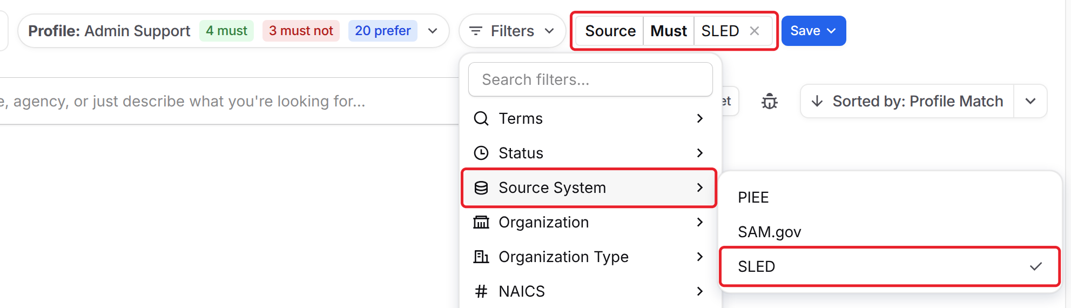This screenshot has width=1071, height=308.
Task: Click the Search filters input field
Action: [590, 79]
